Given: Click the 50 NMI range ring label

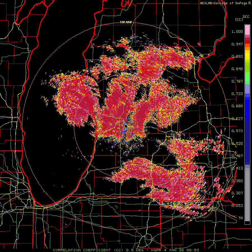Looking at the screenshot, I should tap(126, 74).
